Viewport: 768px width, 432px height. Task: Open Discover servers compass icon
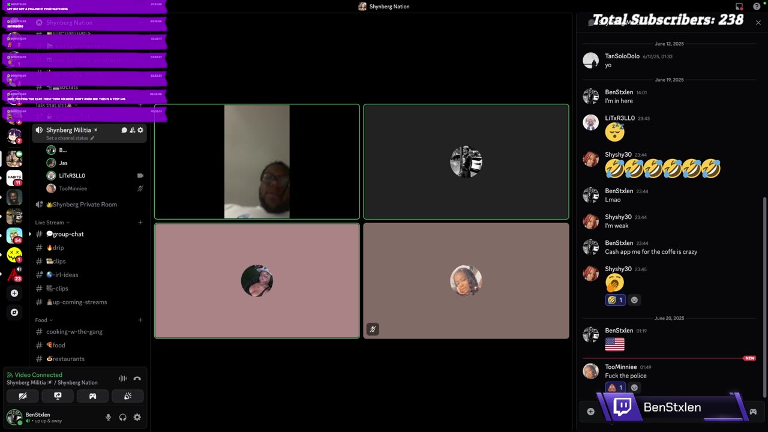pyautogui.click(x=14, y=313)
